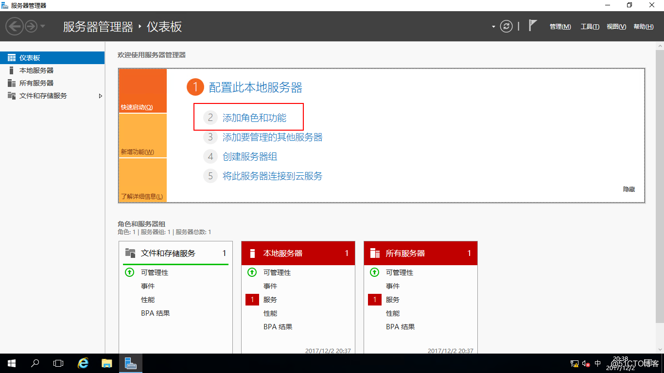The width and height of the screenshot is (664, 373).
Task: Click BPA 结果 in 文件和存储服务 tile
Action: click(x=156, y=313)
